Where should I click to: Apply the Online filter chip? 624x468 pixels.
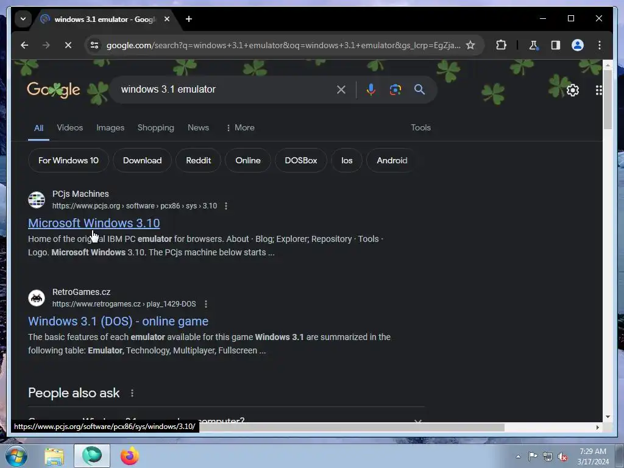[248, 160]
